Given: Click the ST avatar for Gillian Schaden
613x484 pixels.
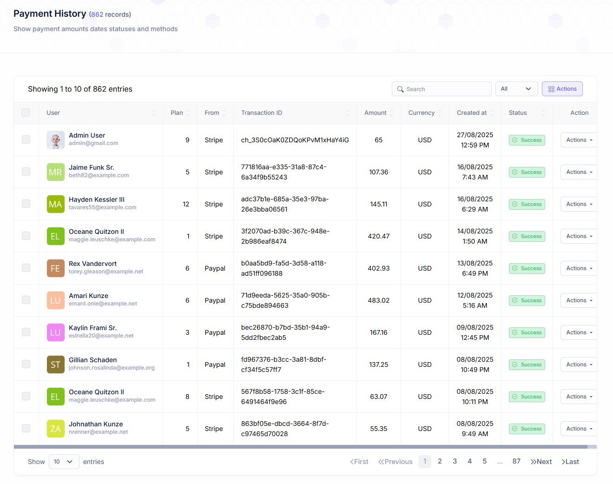Looking at the screenshot, I should [x=55, y=365].
